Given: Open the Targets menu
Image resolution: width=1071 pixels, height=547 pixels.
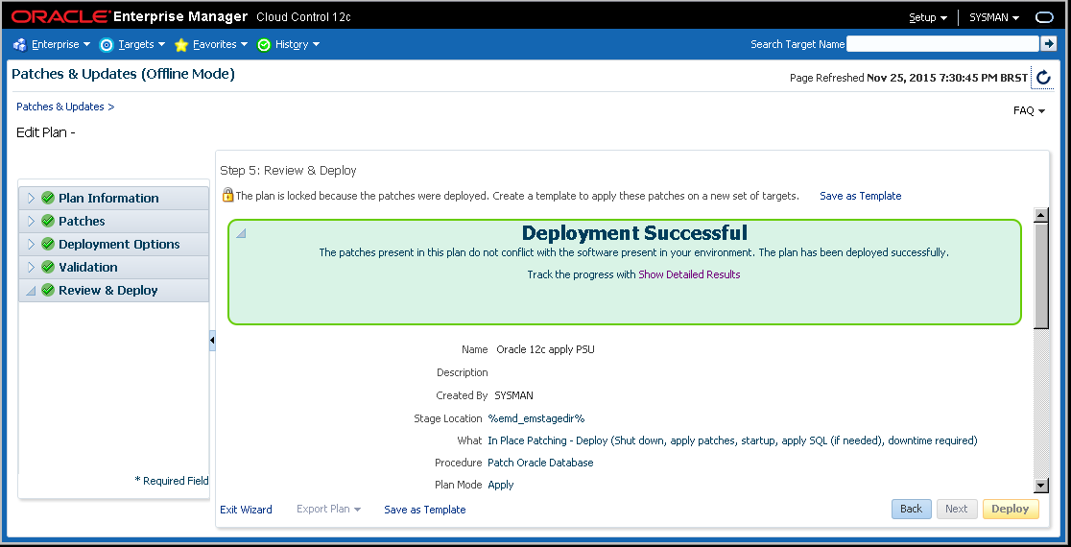Looking at the screenshot, I should (142, 44).
